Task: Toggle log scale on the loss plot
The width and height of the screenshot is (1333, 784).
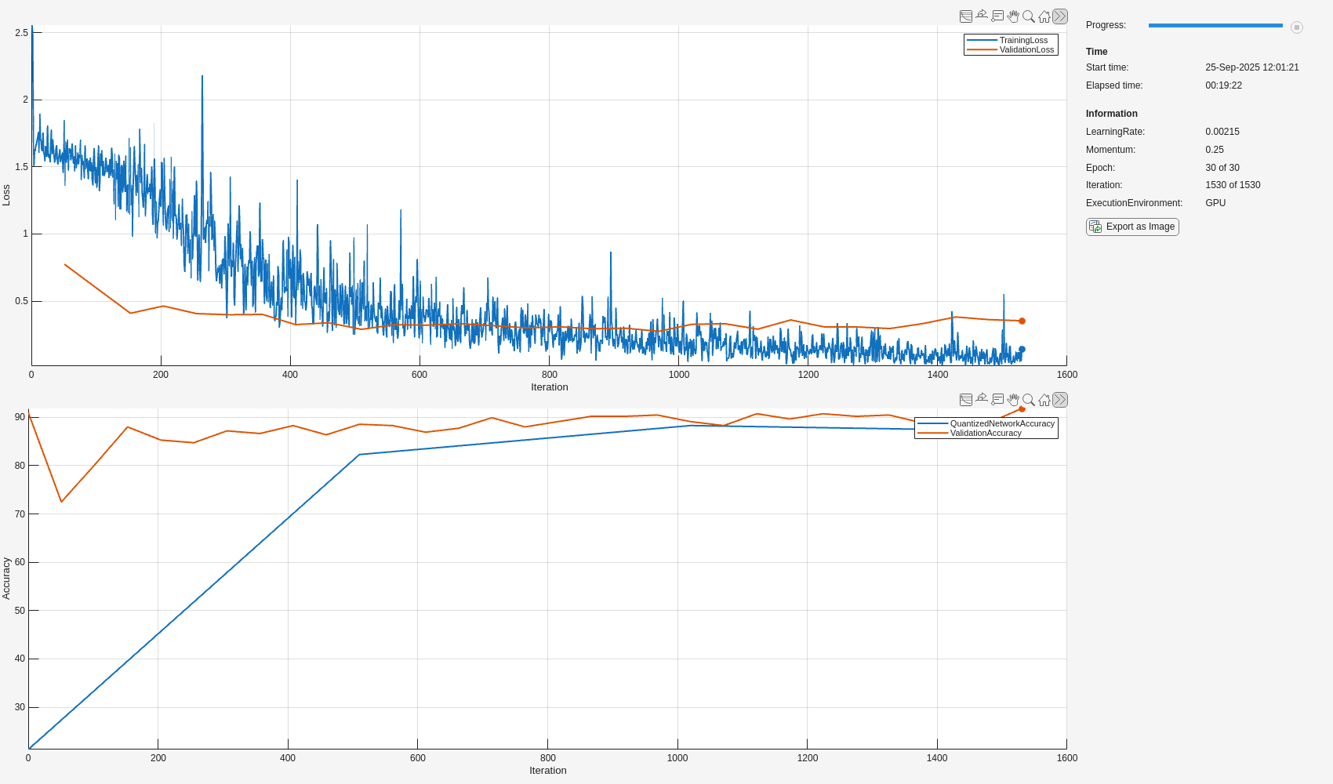Action: [966, 16]
